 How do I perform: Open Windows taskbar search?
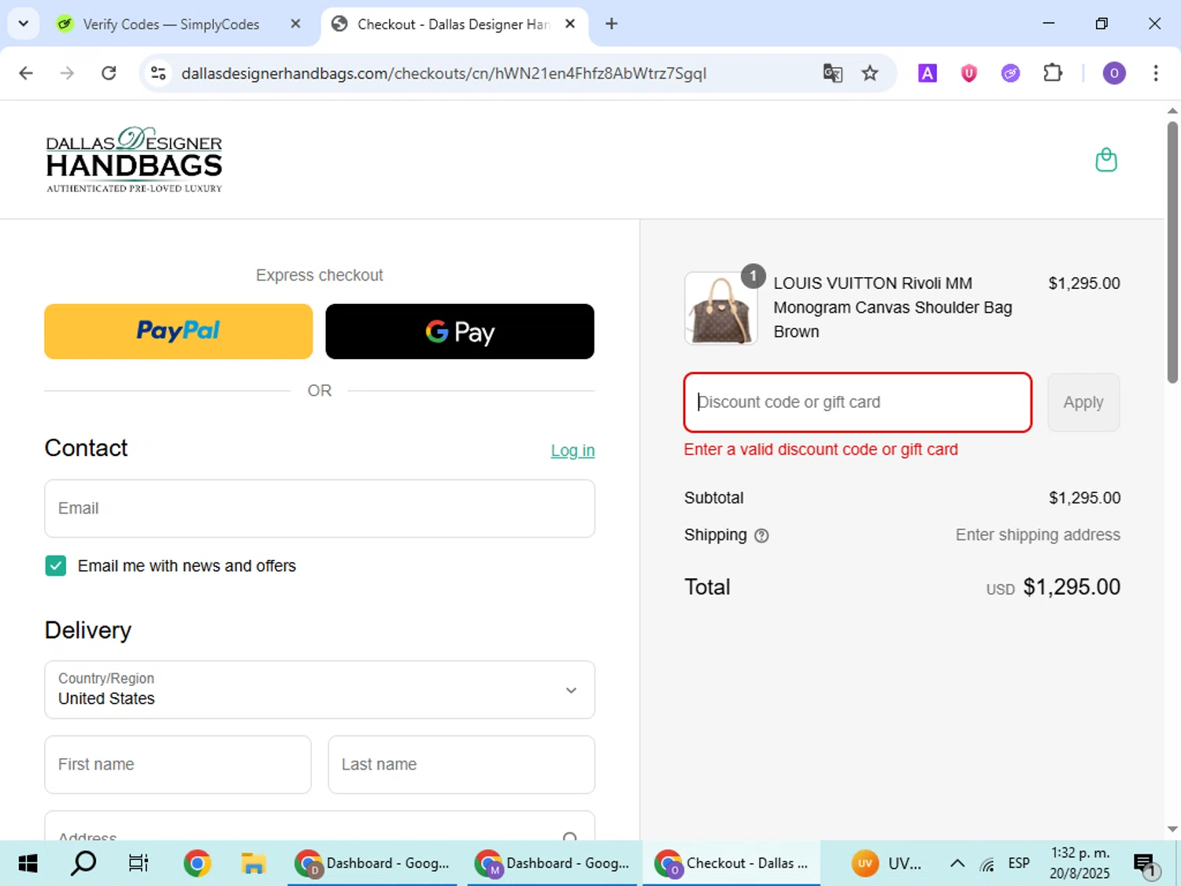pos(83,863)
